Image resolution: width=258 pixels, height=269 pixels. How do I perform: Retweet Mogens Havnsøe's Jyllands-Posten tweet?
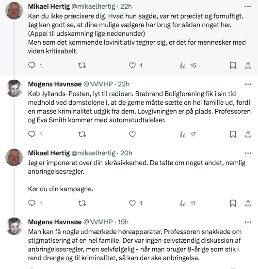pyautogui.click(x=82, y=134)
